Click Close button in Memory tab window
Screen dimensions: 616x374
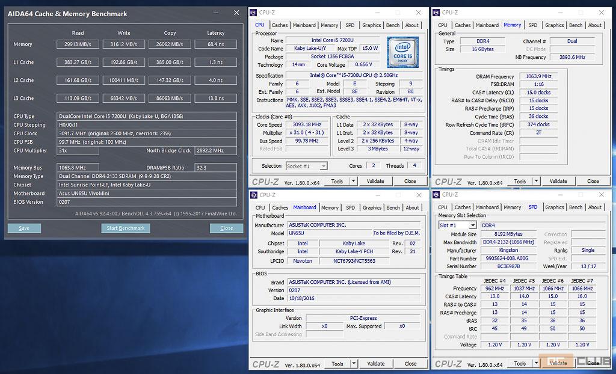tap(593, 181)
